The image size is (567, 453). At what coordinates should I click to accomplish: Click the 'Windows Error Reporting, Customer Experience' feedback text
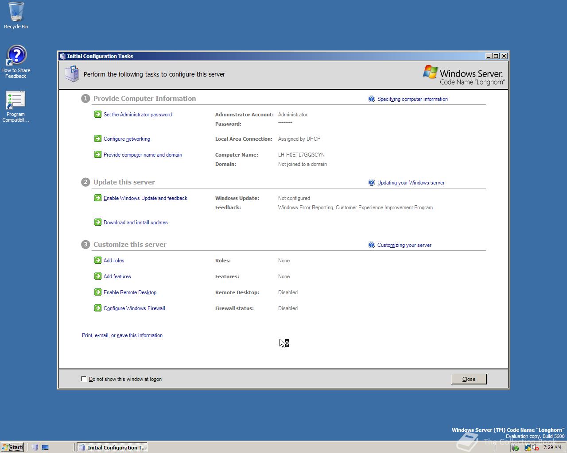point(355,207)
